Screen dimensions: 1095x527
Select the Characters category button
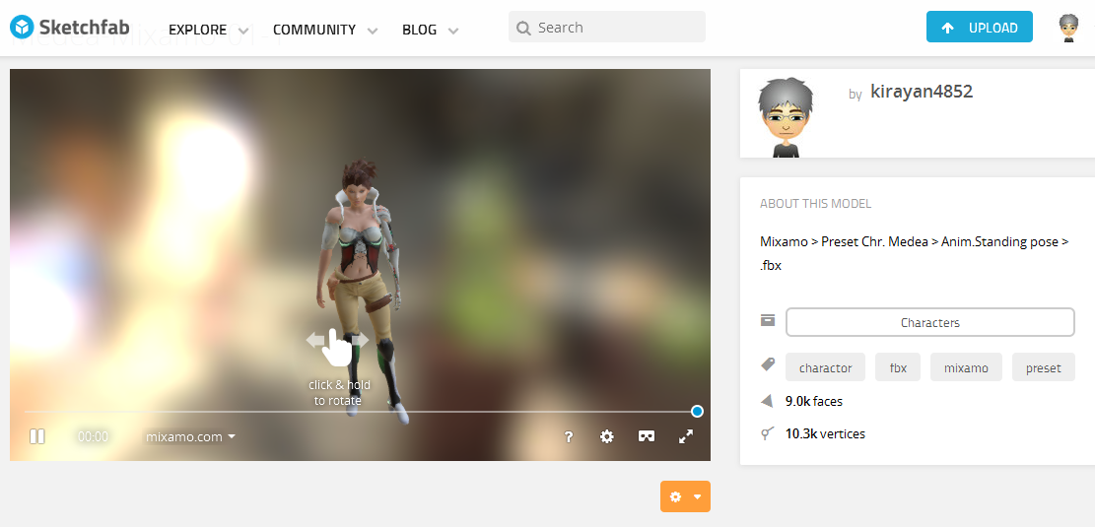coord(929,322)
